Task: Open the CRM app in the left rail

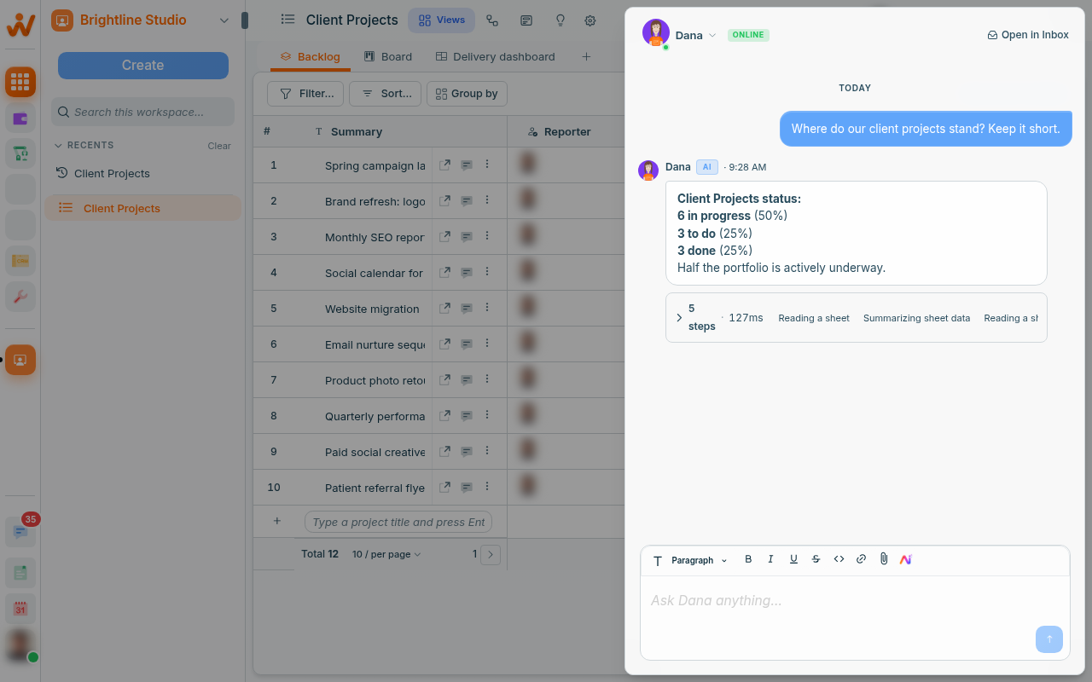Action: coord(20,261)
